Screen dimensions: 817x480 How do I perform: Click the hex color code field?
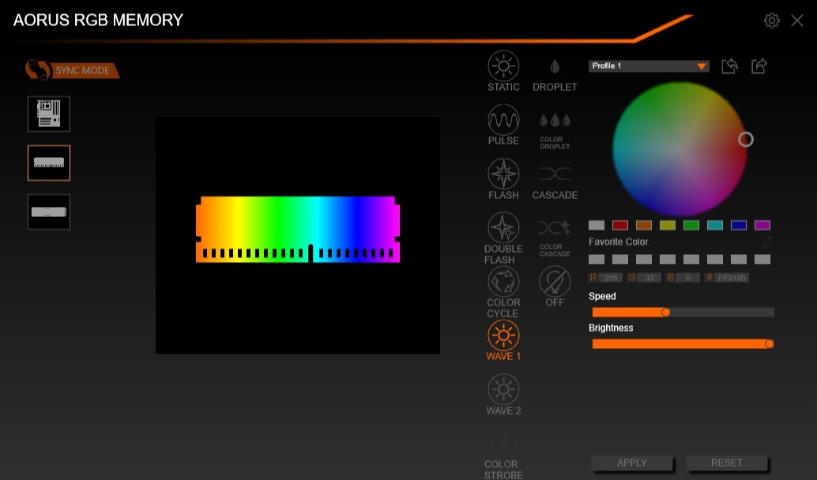(731, 278)
